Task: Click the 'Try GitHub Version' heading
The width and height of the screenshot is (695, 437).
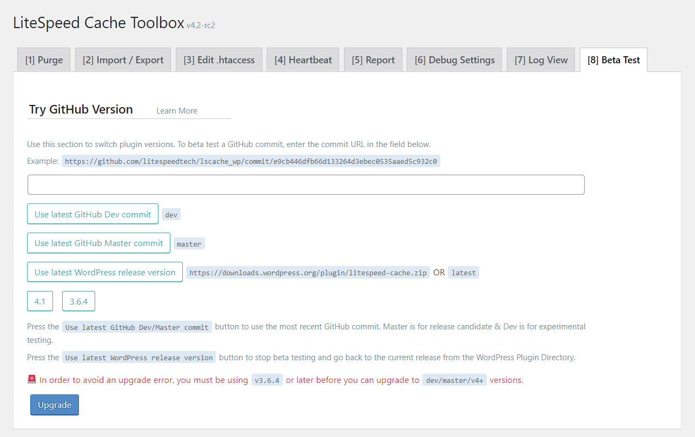Action: pos(81,109)
